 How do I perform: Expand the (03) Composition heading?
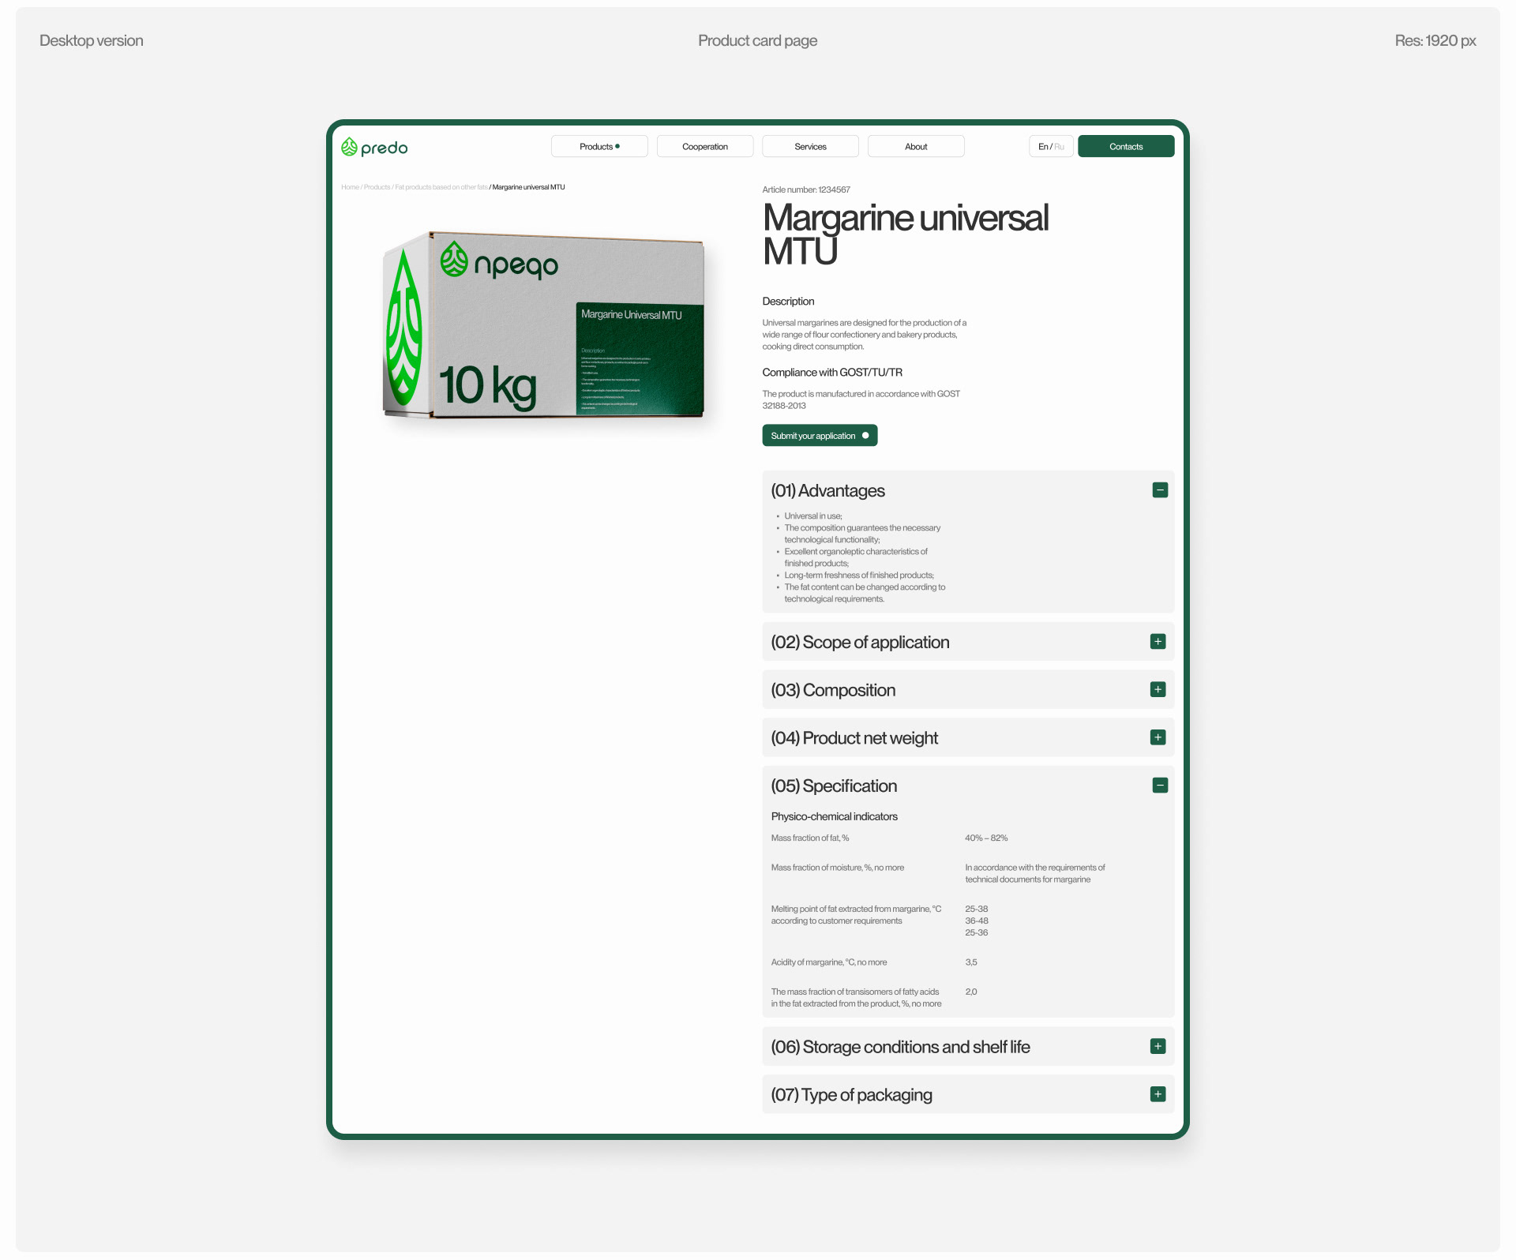(x=833, y=691)
